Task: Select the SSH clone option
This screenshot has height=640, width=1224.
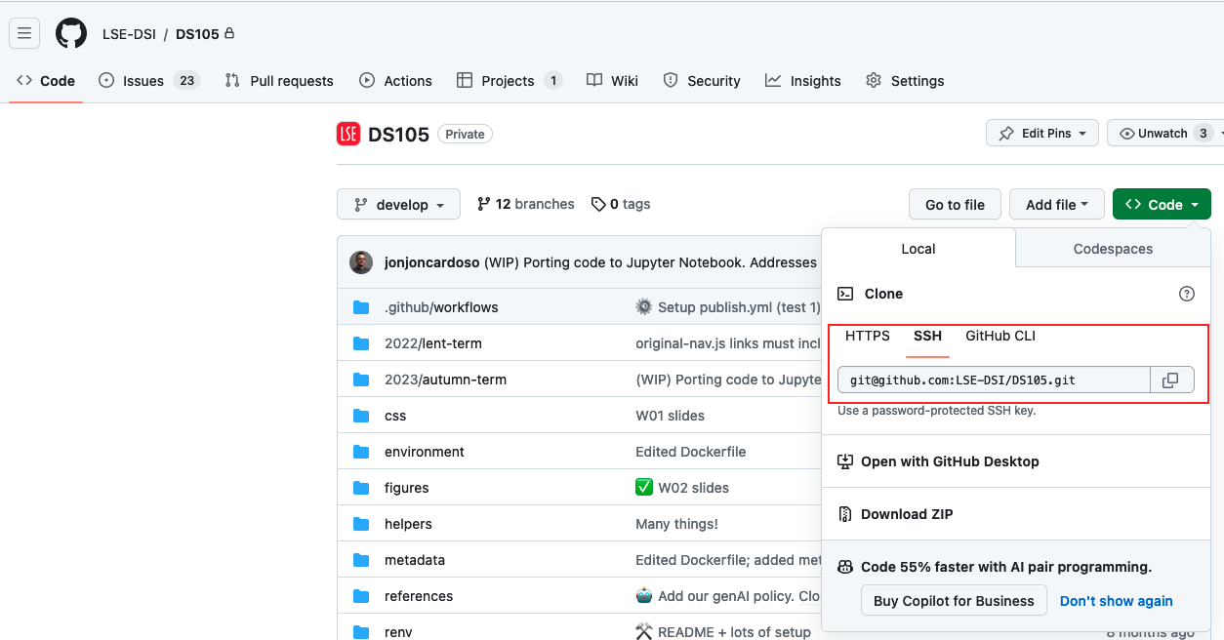Action: point(927,337)
